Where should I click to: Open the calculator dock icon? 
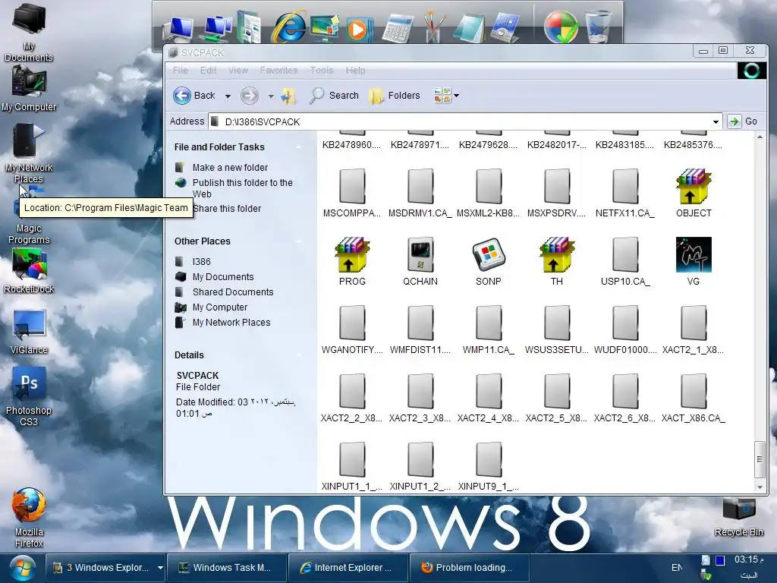coord(398,28)
